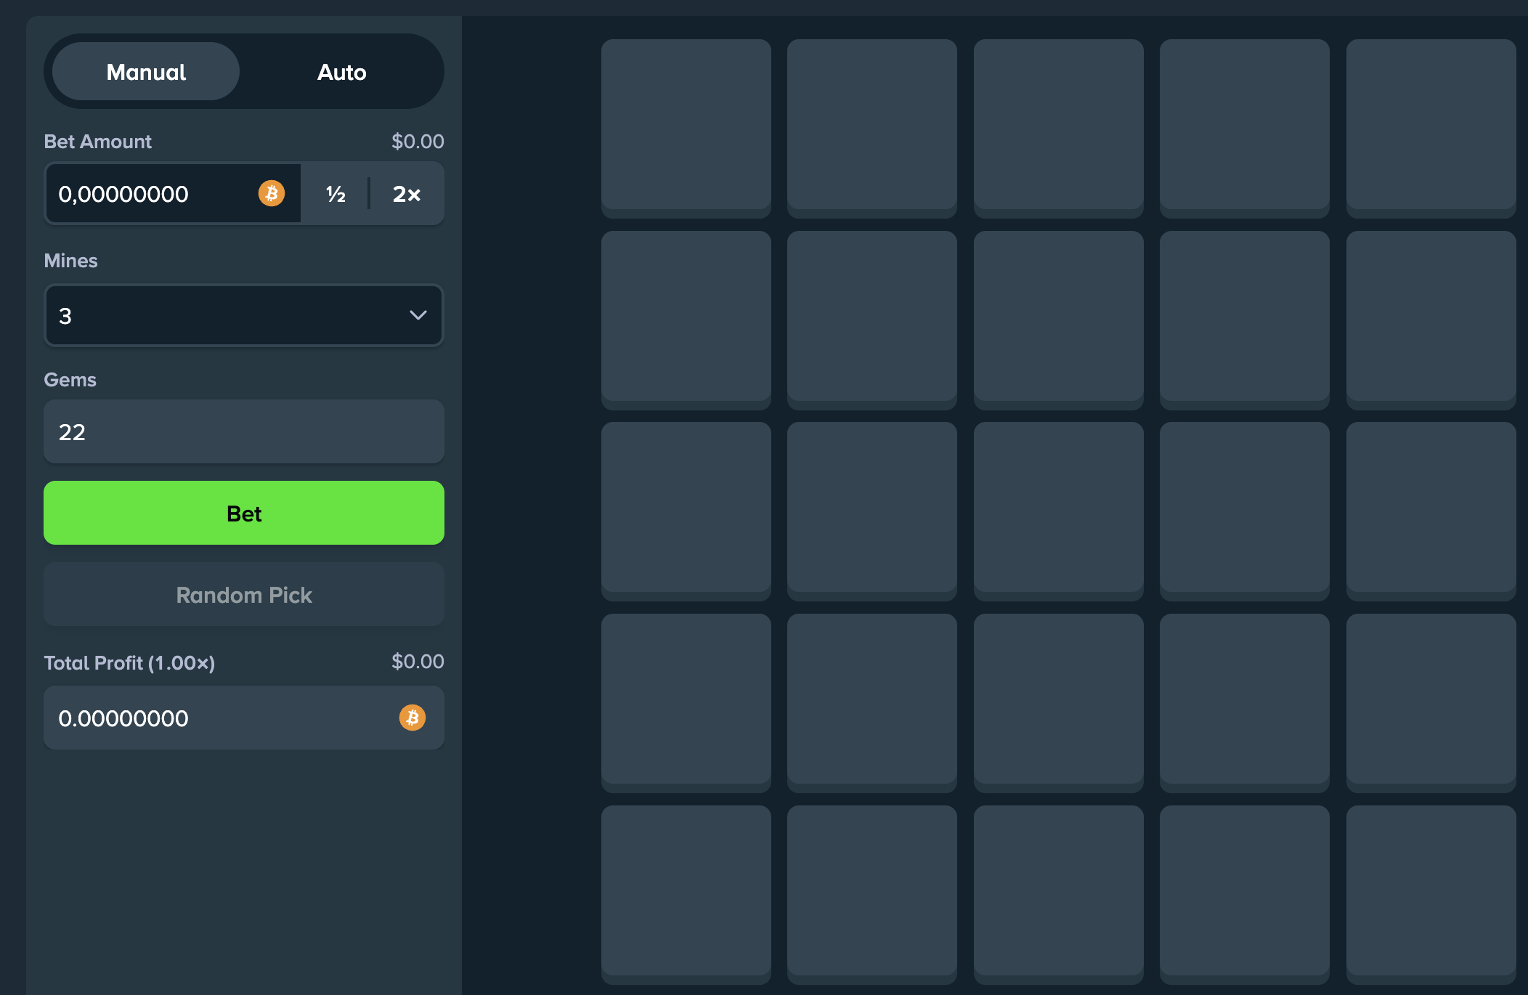Reveal the tile in row 4, column 5
This screenshot has height=995, width=1528.
pyautogui.click(x=1431, y=703)
